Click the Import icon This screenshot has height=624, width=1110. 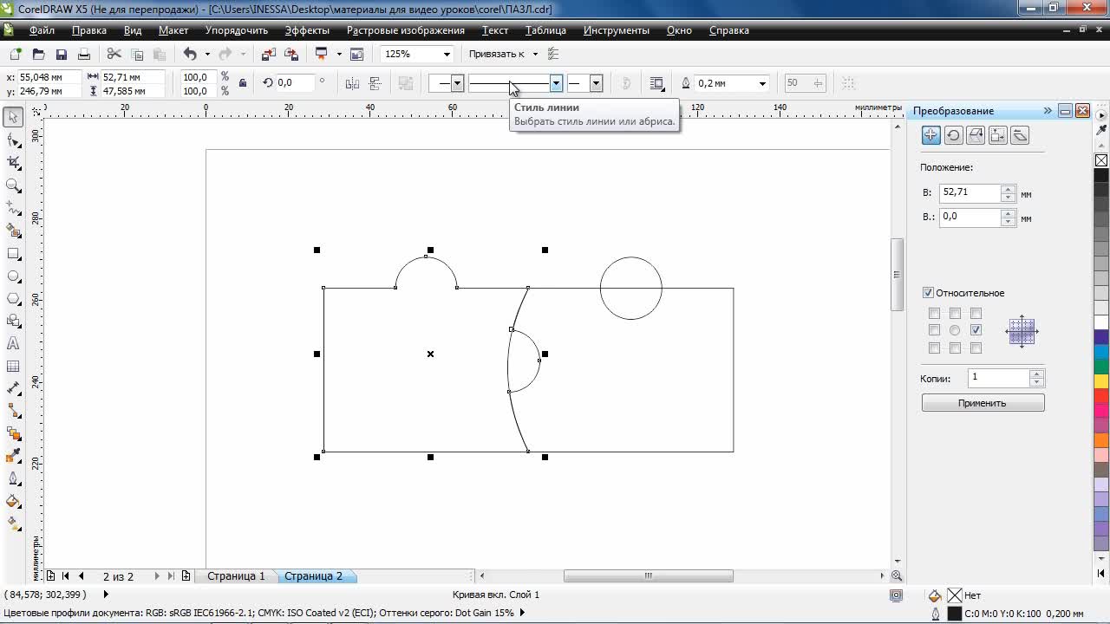coord(269,54)
